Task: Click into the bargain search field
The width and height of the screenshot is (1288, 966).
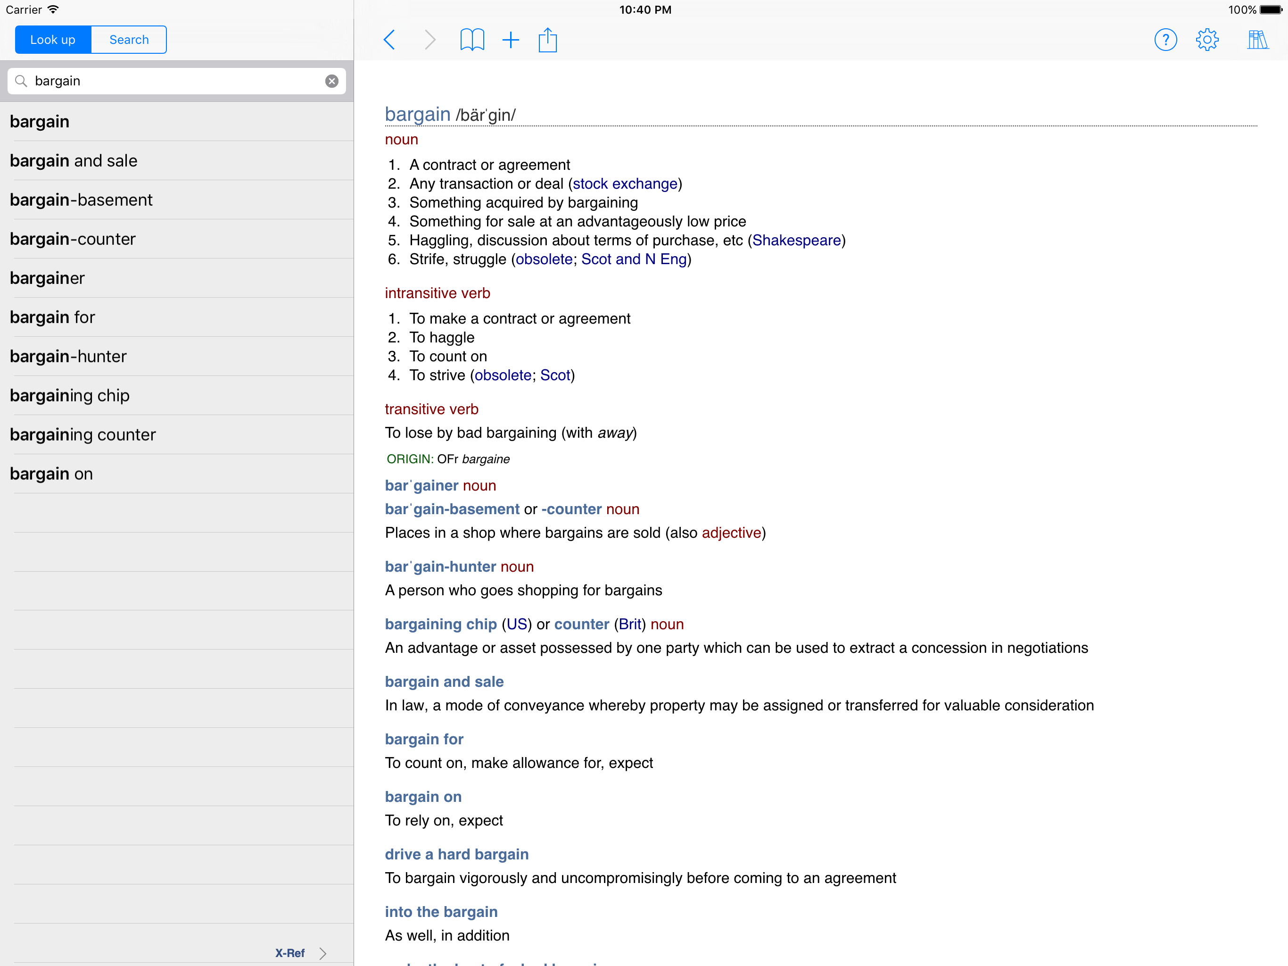Action: tap(175, 81)
